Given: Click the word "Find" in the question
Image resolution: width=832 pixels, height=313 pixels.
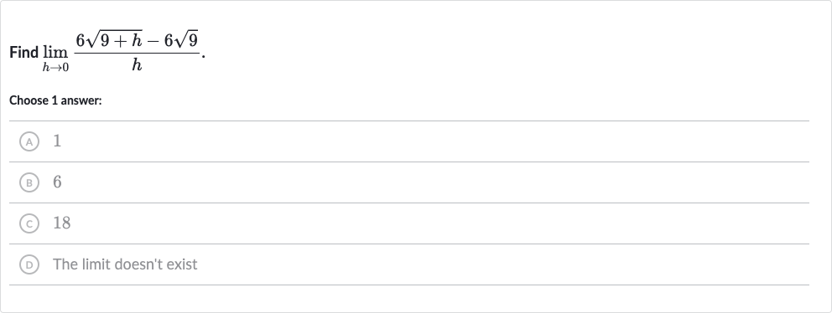Looking at the screenshot, I should click(x=23, y=53).
